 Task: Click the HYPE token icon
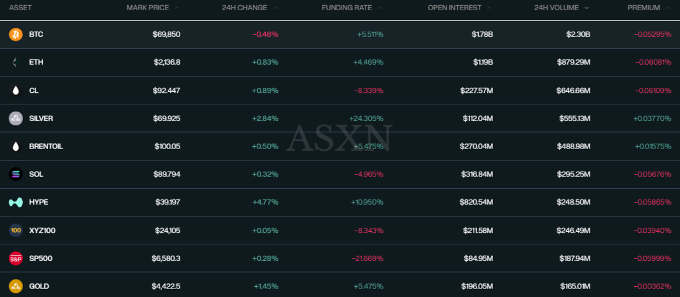(x=16, y=202)
